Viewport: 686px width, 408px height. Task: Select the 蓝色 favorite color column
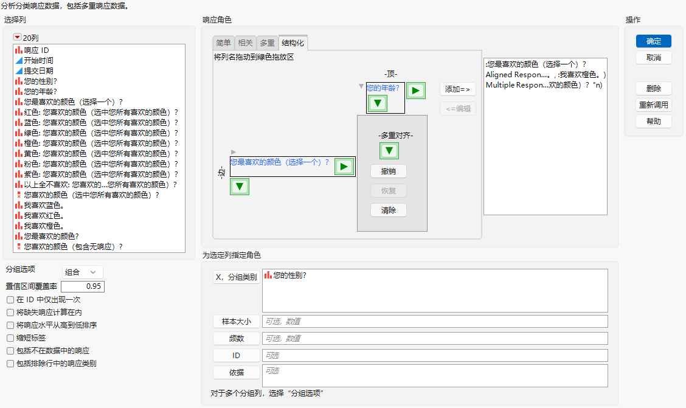[97, 122]
